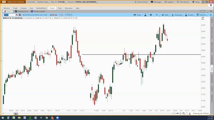The image size is (214, 120).
Task: Open the timeframe D dropdown
Action: tap(157, 15)
